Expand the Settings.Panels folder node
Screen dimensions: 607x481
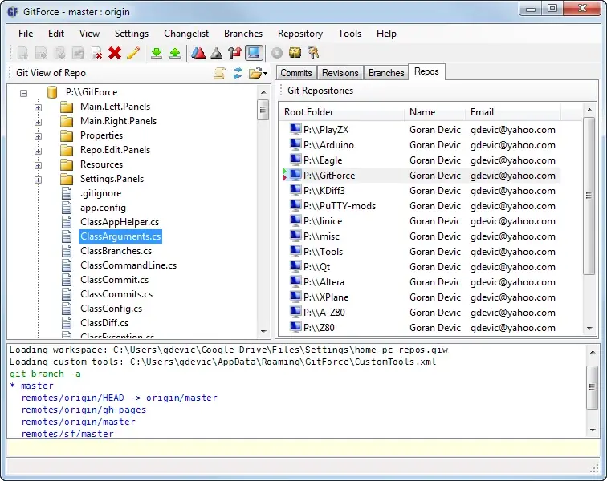pos(38,179)
